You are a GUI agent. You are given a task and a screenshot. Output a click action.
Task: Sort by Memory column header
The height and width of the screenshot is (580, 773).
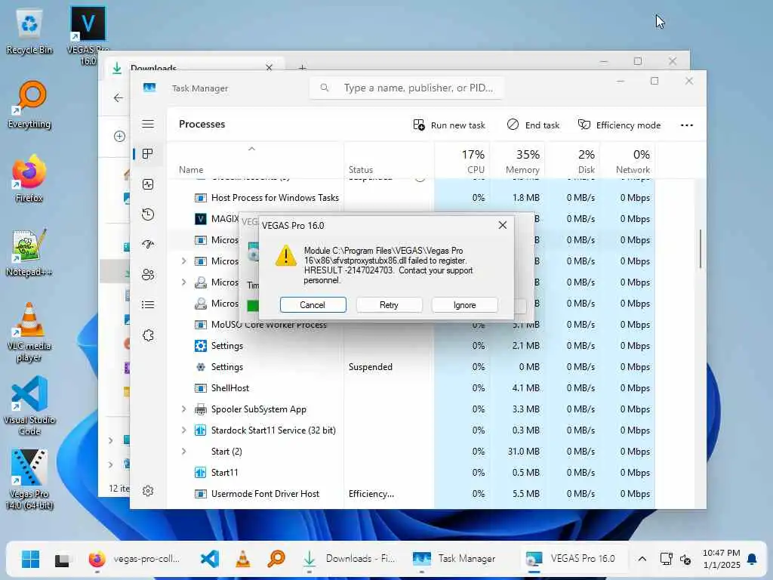pos(518,162)
